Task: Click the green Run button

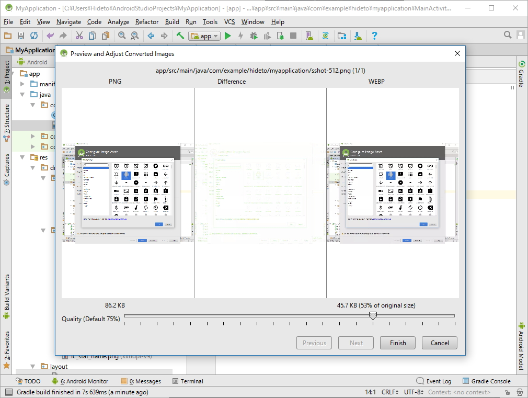Action: point(228,36)
